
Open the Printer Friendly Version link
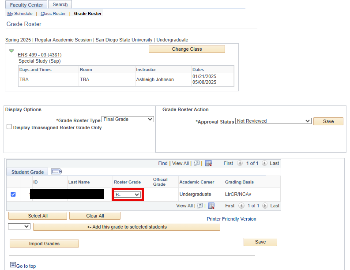point(231,219)
